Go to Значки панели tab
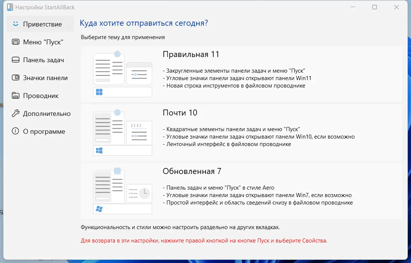The height and width of the screenshot is (263, 411). [40, 77]
